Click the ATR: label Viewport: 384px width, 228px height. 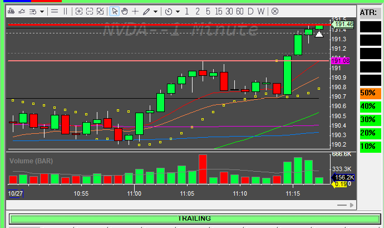tap(368, 12)
